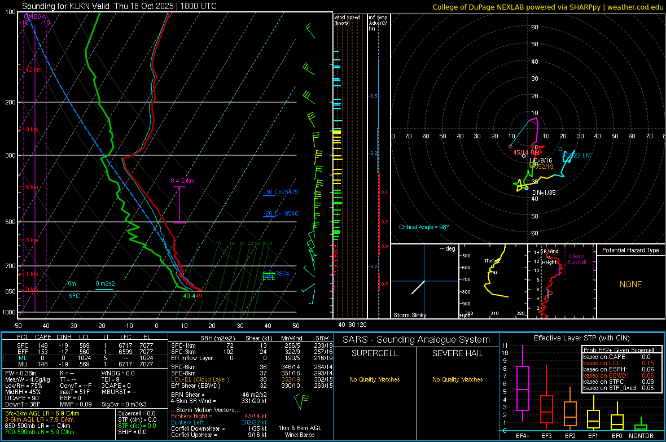The image size is (666, 442).
Task: Click the DCAPE = 90 value
Action: coord(22,398)
